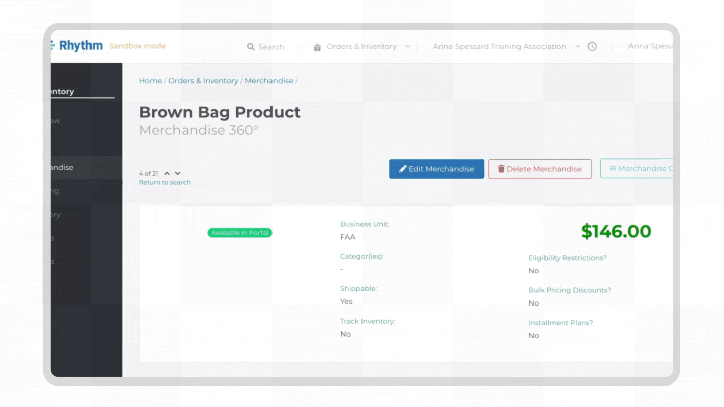Select Merchandise item in sidebar
The width and height of the screenshot is (724, 407).
point(86,167)
